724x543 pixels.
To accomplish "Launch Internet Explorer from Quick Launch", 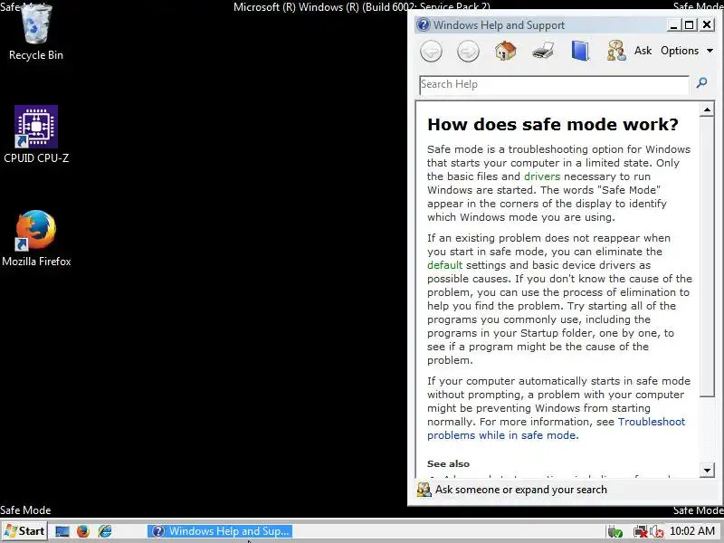I will 105,531.
